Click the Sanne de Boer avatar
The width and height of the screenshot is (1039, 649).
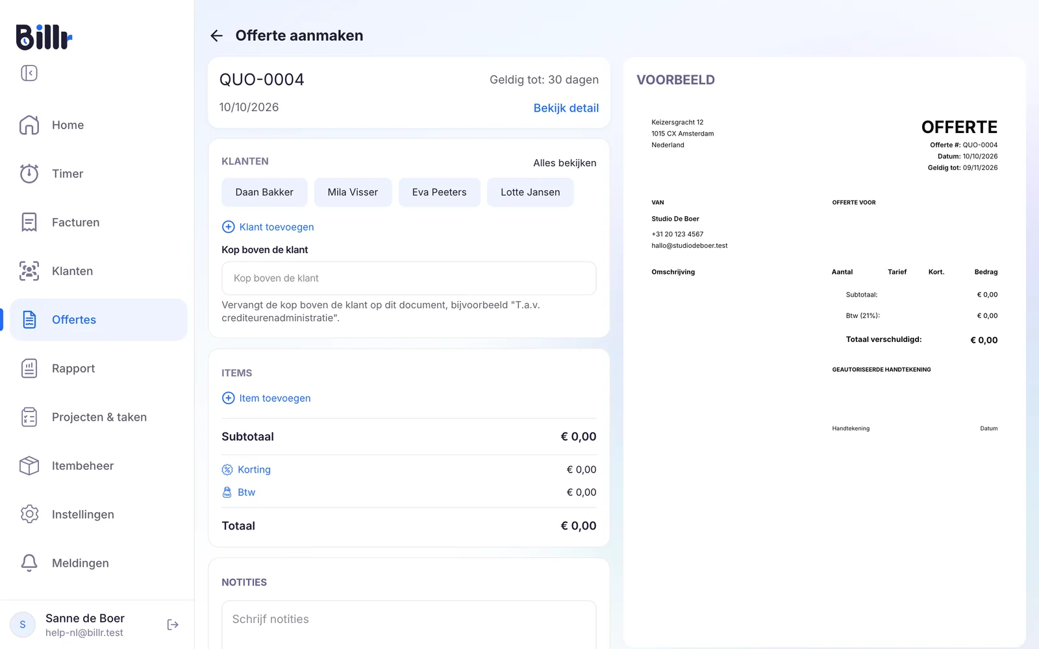click(x=23, y=624)
